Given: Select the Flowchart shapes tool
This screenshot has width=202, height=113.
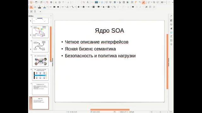Looking at the screenshot, I should pyautogui.click(x=93, y=7).
